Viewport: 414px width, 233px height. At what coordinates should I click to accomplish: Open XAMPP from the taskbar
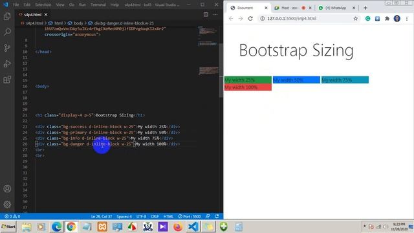(102, 227)
